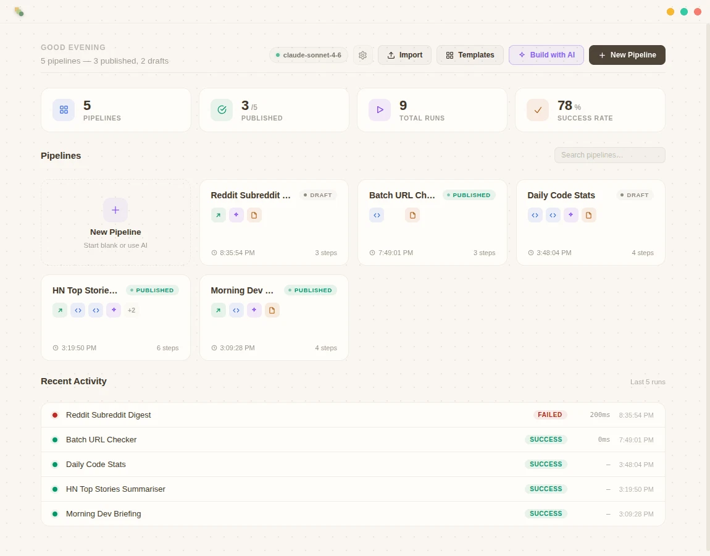Select HN Top Stories Summariser activity row
The image size is (710, 556).
(x=353, y=489)
